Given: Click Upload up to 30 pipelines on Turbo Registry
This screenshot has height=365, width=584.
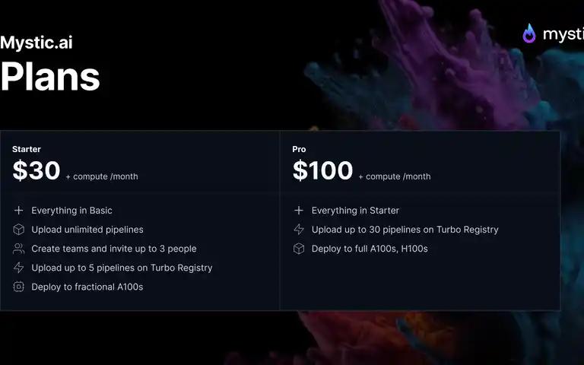Looking at the screenshot, I should (405, 230).
